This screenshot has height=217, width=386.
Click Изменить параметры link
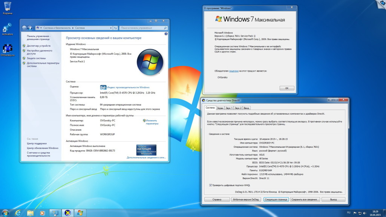(152, 122)
